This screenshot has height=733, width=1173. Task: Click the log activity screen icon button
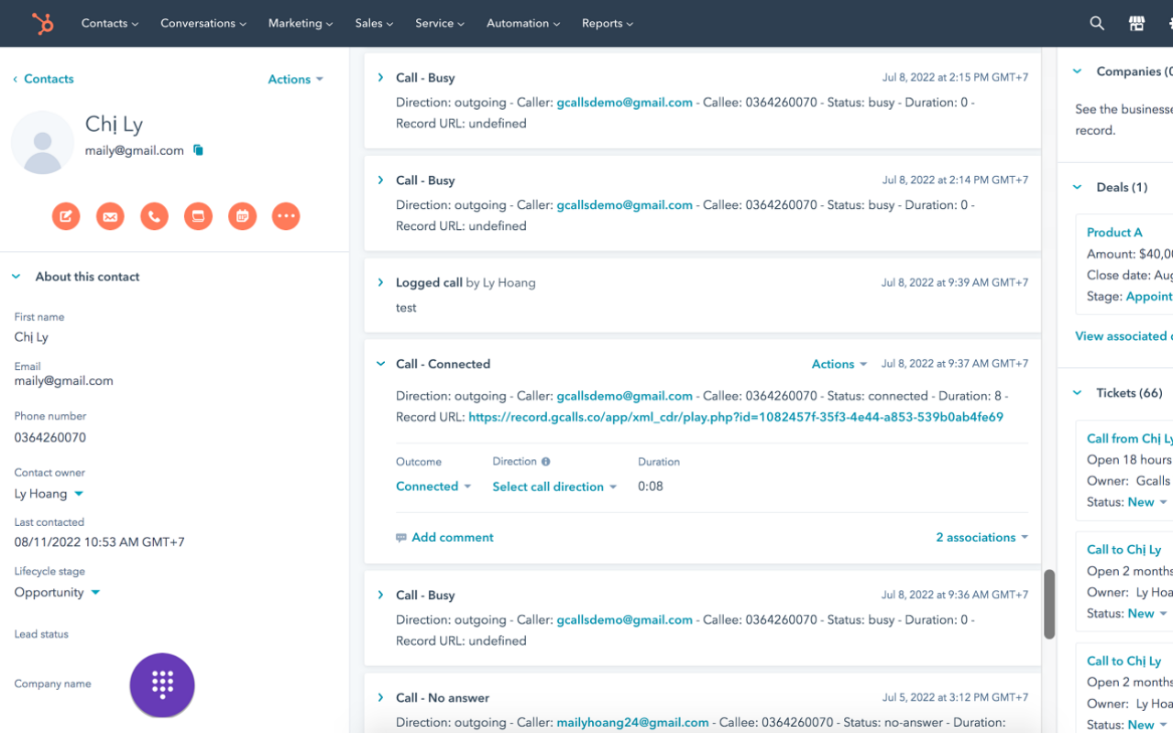point(198,216)
